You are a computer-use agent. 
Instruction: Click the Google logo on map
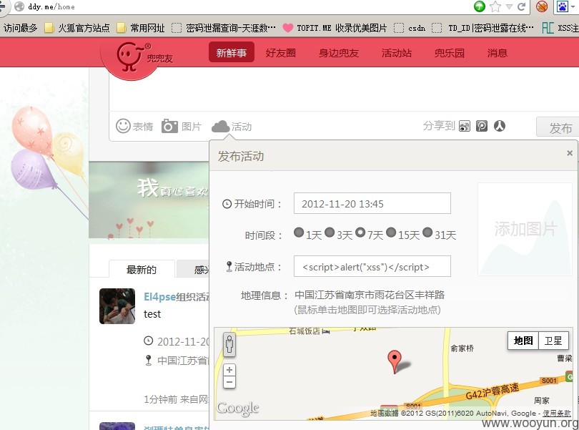pyautogui.click(x=238, y=409)
